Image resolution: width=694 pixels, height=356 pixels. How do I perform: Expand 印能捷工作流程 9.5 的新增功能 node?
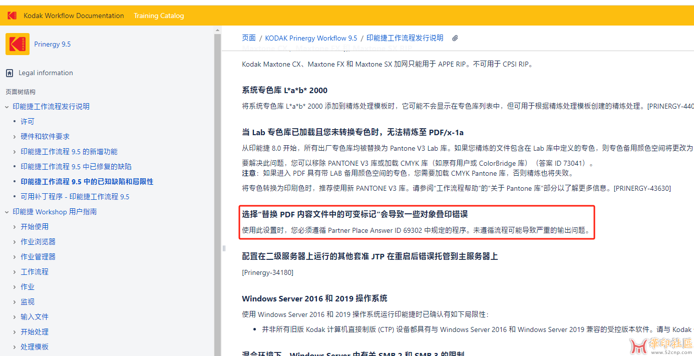[x=15, y=152]
